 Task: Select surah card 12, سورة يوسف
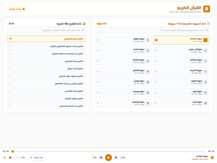123,93
